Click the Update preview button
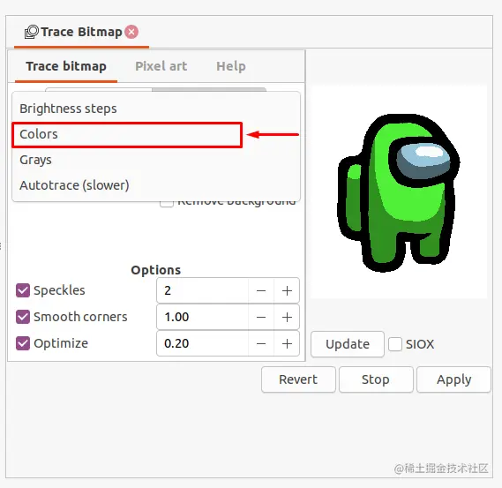The width and height of the screenshot is (502, 488). point(348,344)
